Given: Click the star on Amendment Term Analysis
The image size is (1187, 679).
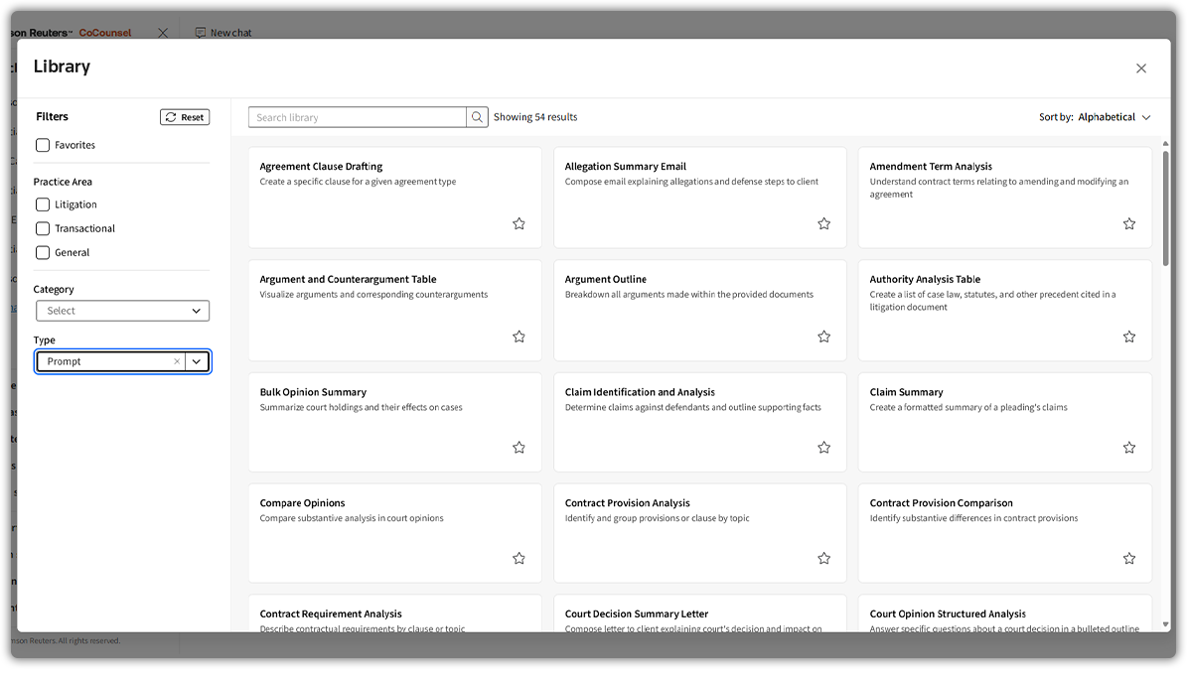Looking at the screenshot, I should coord(1128,224).
